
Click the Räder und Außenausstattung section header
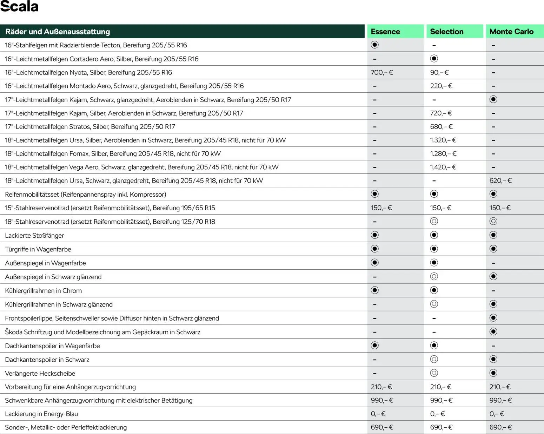[58, 32]
